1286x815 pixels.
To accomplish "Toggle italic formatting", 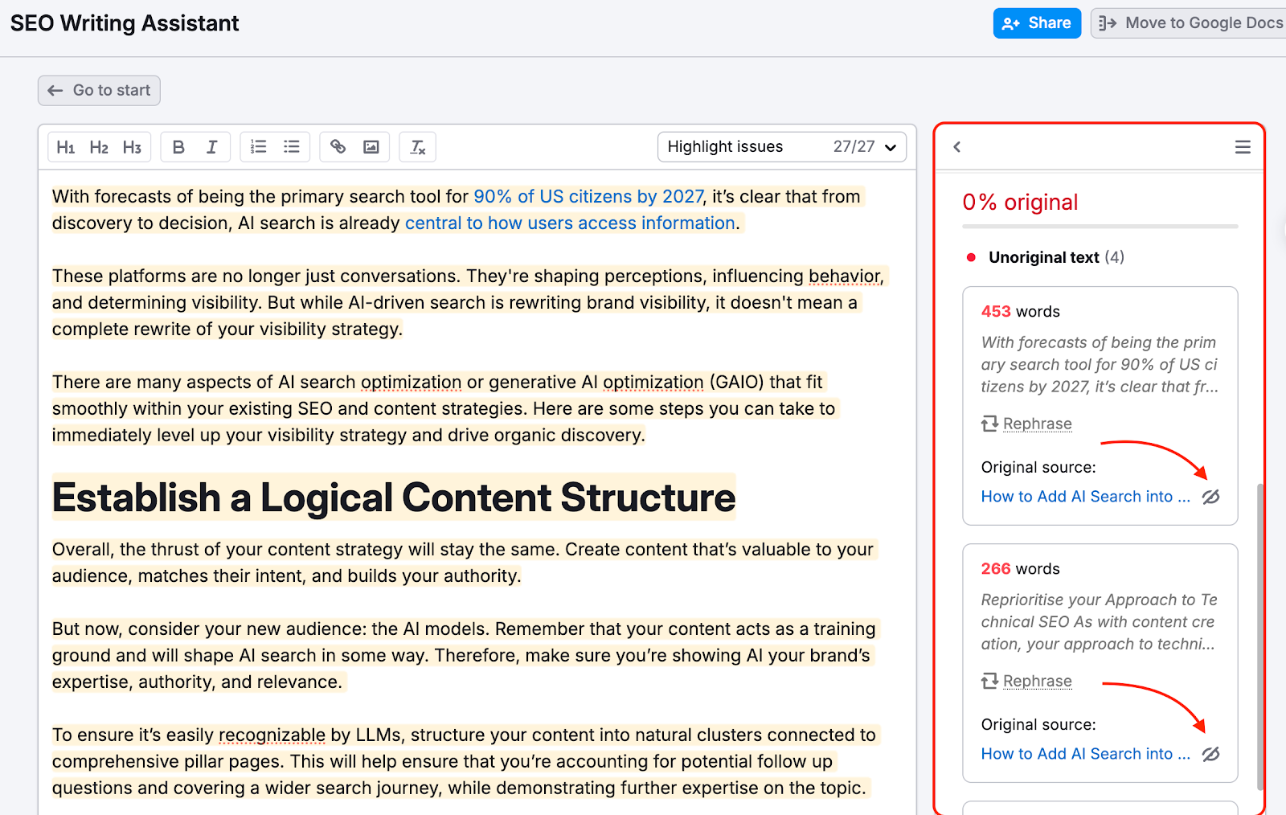I will (x=211, y=146).
